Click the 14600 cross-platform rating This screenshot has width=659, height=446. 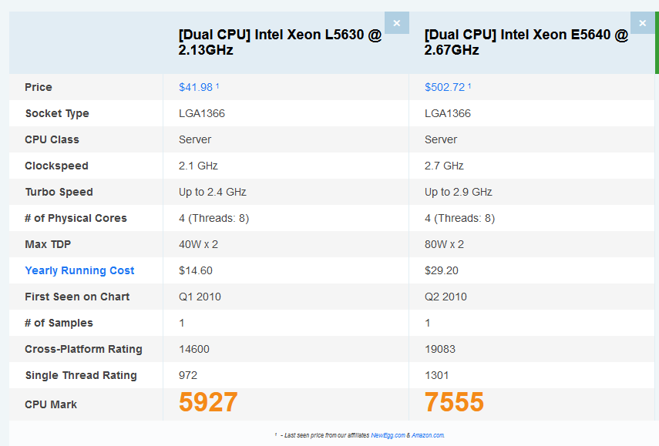point(193,350)
